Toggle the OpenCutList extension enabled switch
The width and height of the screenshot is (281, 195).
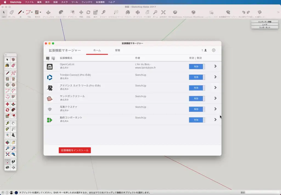click(x=197, y=66)
